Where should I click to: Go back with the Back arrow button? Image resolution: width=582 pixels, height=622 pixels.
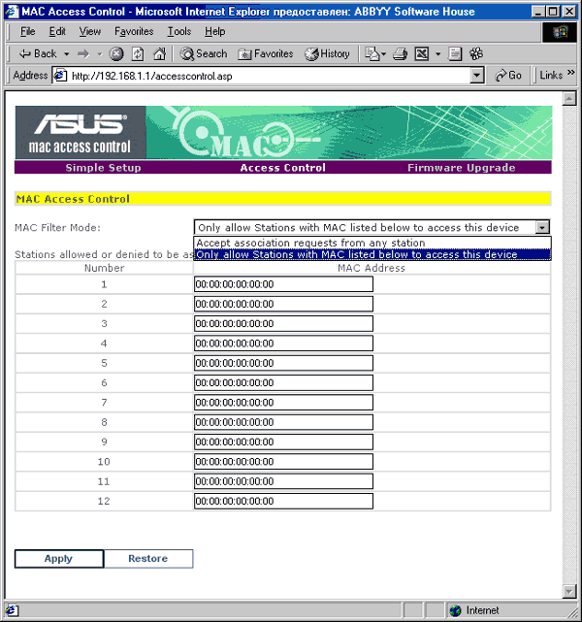[x=37, y=53]
